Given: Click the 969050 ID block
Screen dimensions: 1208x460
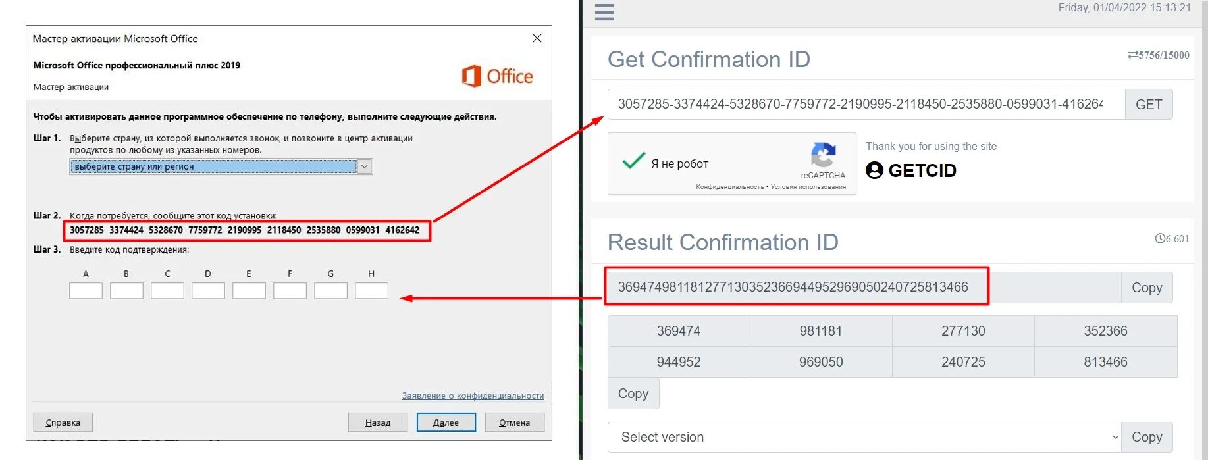Looking at the screenshot, I should tap(821, 362).
